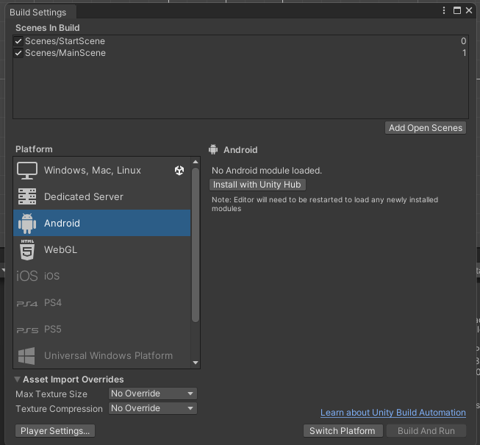The image size is (480, 445).
Task: Click the iOS platform logo icon
Action: pos(27,276)
